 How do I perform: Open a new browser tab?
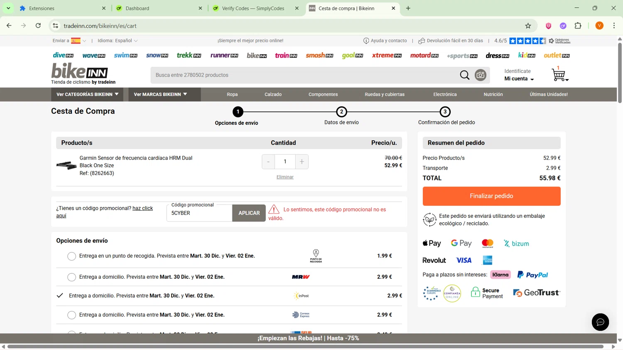click(x=408, y=8)
